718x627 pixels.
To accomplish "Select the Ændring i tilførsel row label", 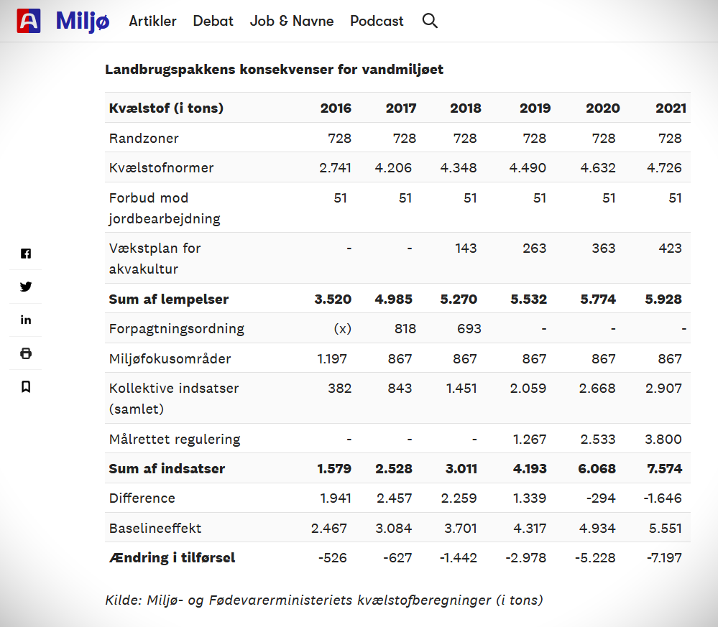I will [x=172, y=557].
